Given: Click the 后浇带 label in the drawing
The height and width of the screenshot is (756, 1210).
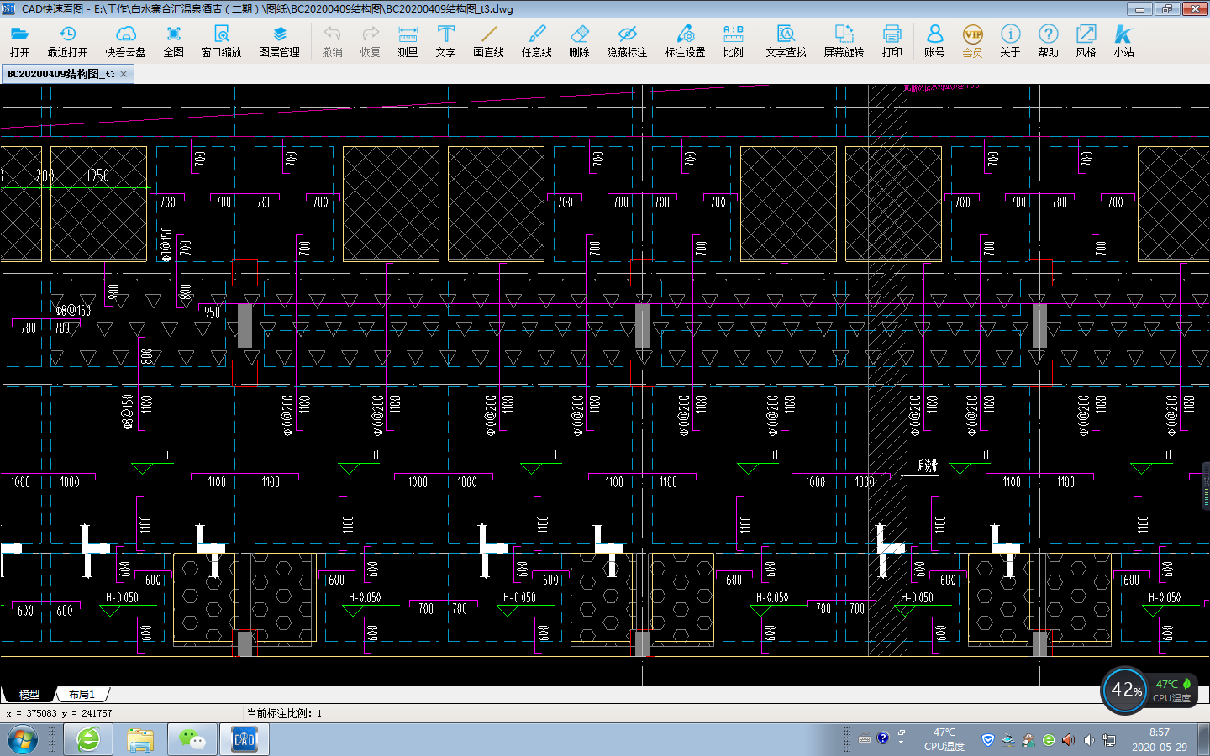Looking at the screenshot, I should [928, 465].
